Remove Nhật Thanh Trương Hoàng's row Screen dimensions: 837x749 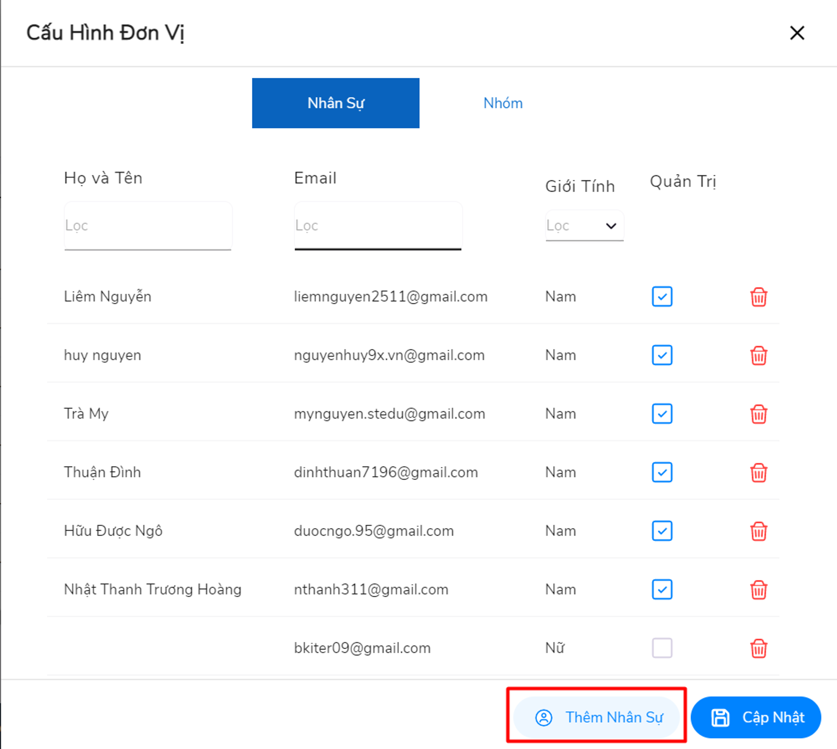coord(758,590)
